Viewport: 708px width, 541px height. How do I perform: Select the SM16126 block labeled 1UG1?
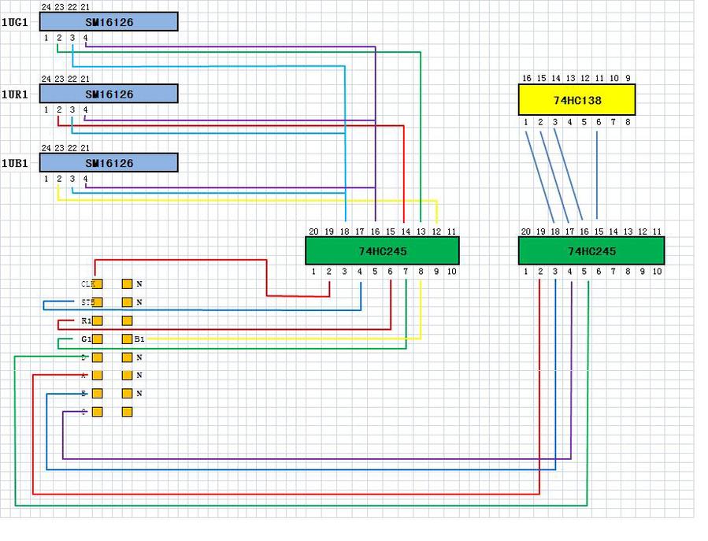coord(109,22)
